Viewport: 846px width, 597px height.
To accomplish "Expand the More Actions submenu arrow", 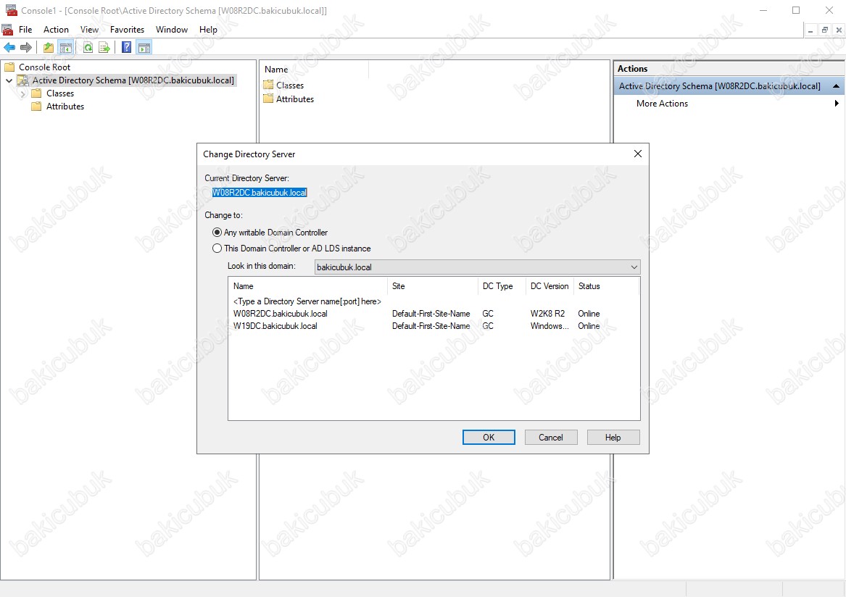I will pyautogui.click(x=837, y=104).
